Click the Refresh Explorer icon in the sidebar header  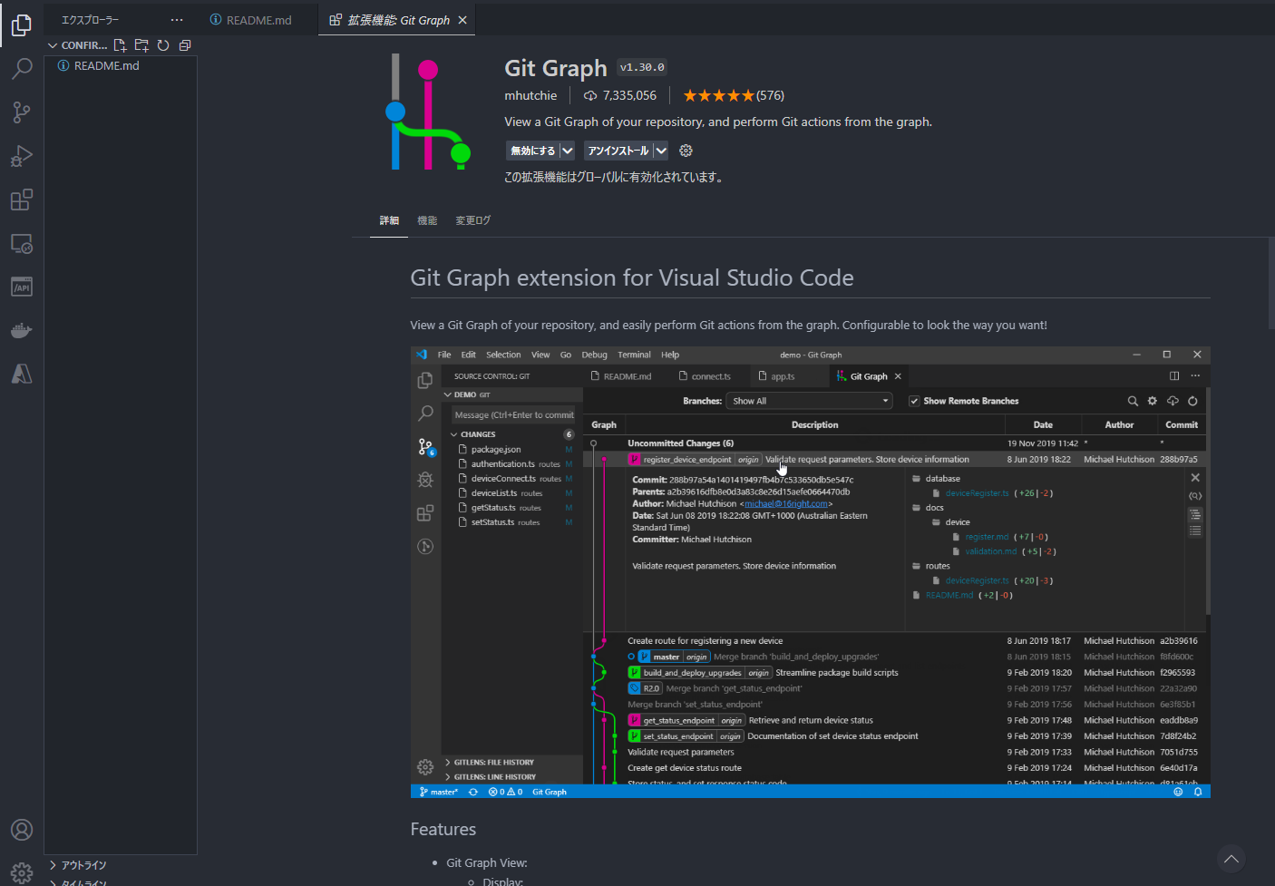coord(162,44)
